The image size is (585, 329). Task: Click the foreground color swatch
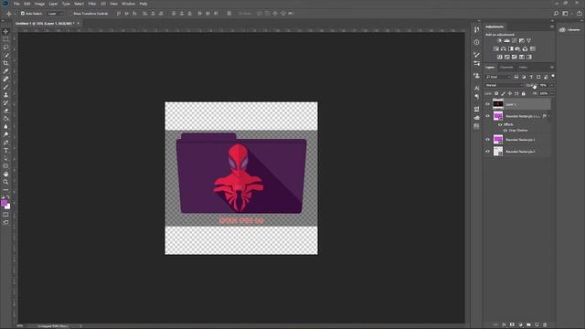4,203
